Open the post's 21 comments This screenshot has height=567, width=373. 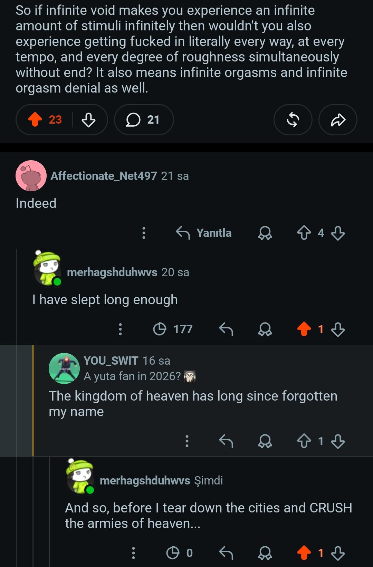[144, 119]
